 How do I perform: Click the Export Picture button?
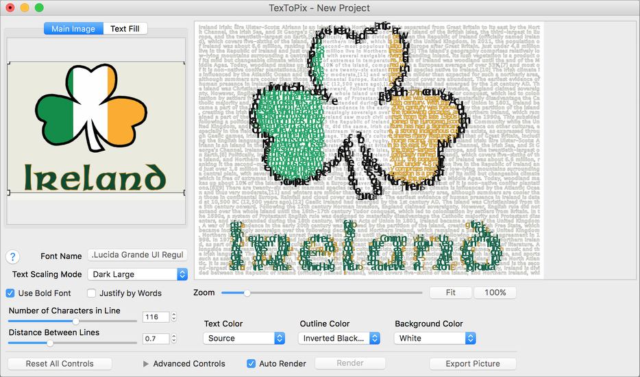(x=473, y=363)
